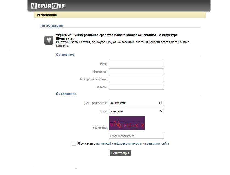This screenshot has width=230, height=175.
Task: Click the blue 'Регистрация' section heading
Action: [51, 25]
